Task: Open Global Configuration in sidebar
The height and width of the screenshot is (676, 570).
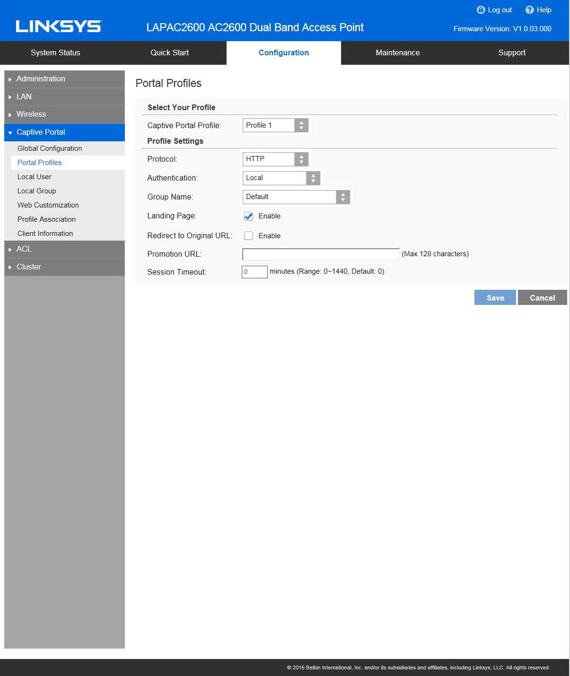Action: pyautogui.click(x=50, y=148)
